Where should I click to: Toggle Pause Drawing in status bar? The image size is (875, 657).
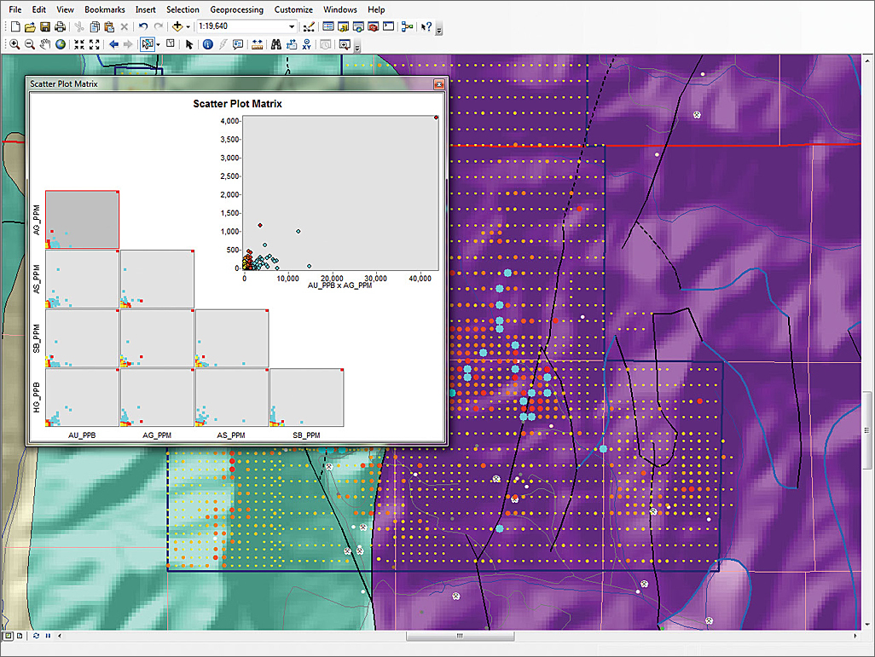coord(48,636)
